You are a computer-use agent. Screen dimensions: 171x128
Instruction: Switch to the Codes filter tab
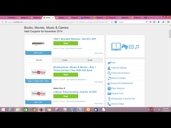[65, 60]
